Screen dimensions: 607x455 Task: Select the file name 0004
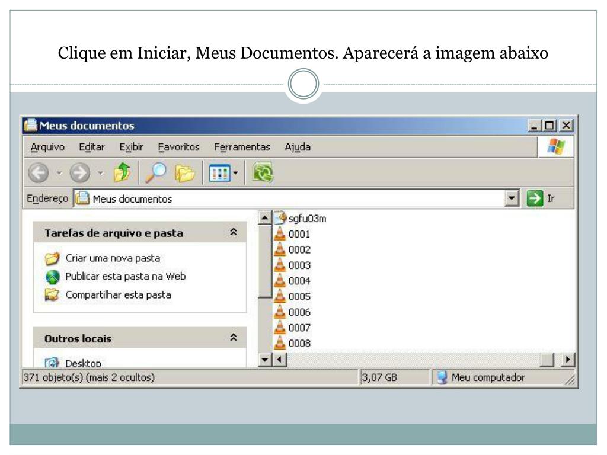tap(299, 281)
